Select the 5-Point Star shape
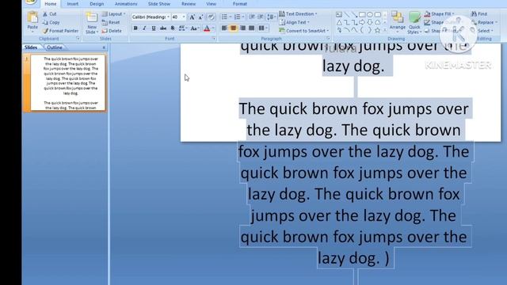Screen dimensions: 507x285 point(377,30)
